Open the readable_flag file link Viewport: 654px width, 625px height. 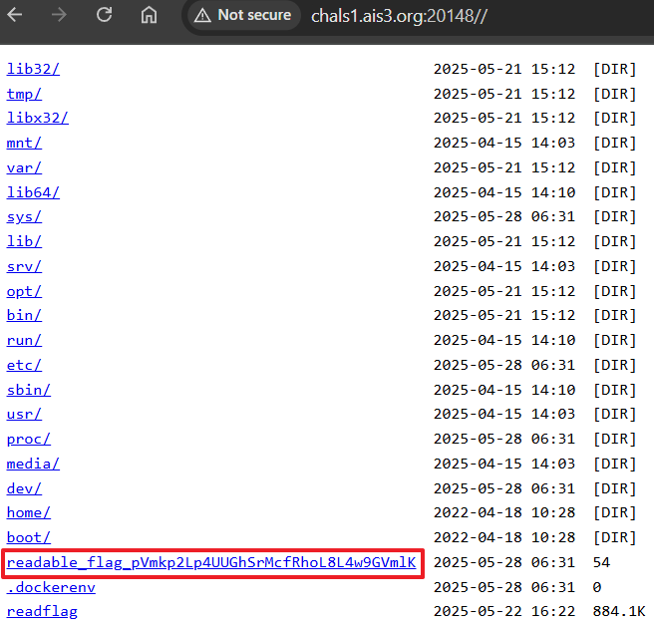click(210, 562)
